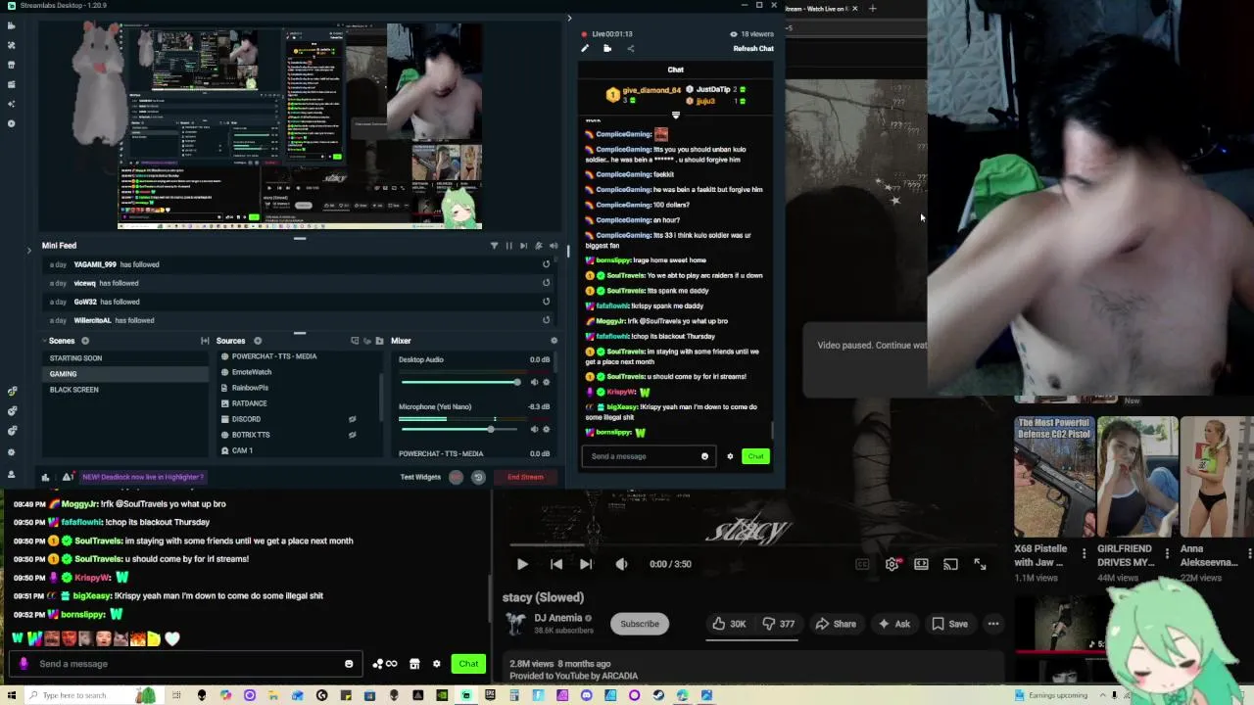Edit stream info pencil icon
This screenshot has width=1254, height=705.
[x=585, y=48]
